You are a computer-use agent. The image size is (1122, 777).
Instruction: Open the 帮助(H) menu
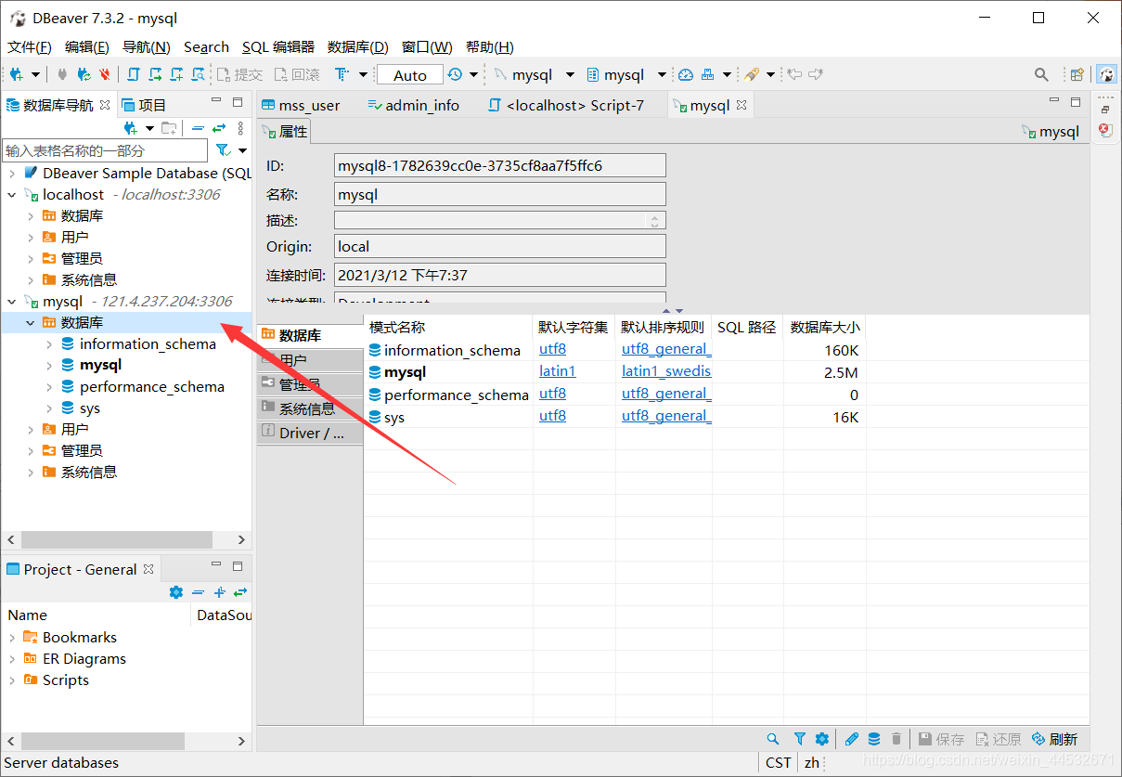[x=490, y=47]
